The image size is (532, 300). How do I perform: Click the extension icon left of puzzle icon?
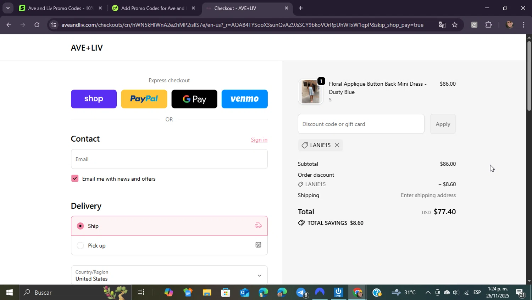[474, 25]
